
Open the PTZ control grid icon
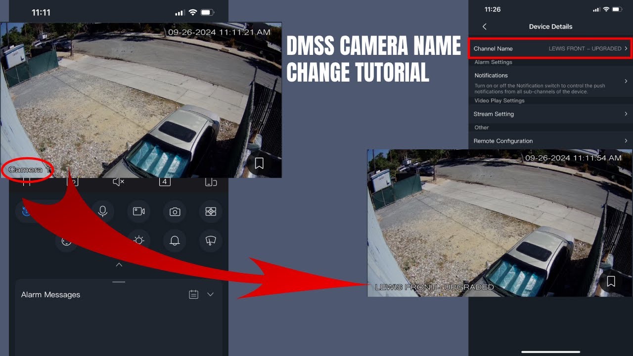click(x=211, y=211)
